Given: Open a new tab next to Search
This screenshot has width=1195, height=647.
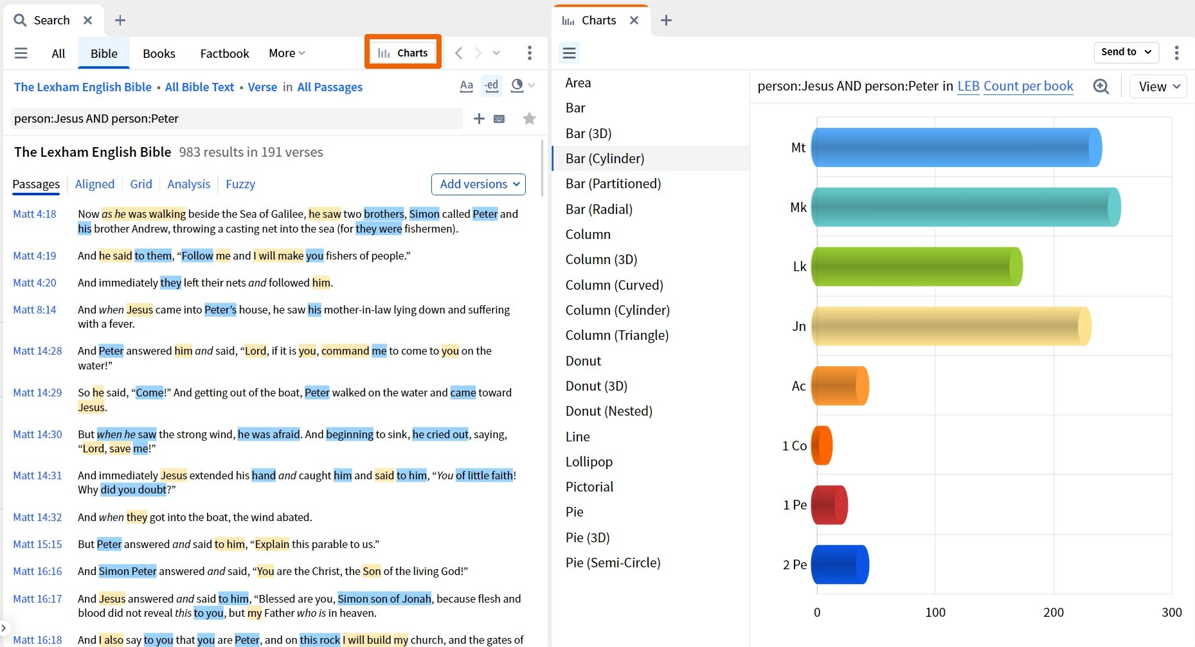Looking at the screenshot, I should 120,21.
